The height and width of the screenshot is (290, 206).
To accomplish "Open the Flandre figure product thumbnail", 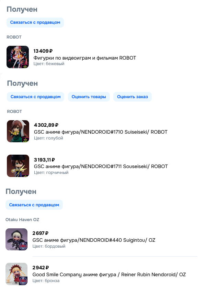I will pyautogui.click(x=18, y=57).
